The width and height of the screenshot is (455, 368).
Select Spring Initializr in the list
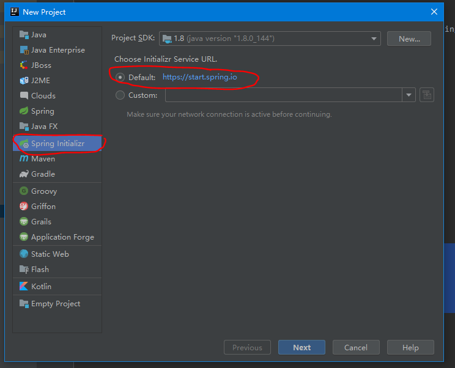click(x=57, y=144)
